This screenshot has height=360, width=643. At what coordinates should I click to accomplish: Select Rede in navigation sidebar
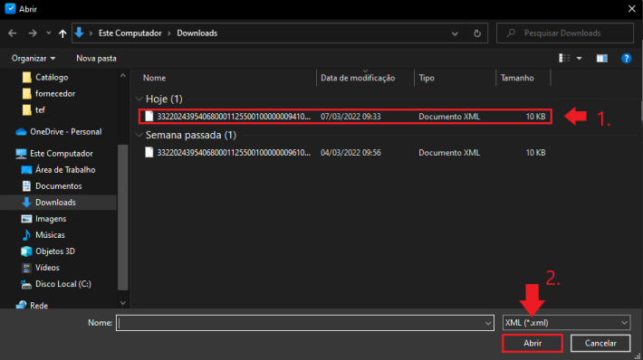point(39,305)
